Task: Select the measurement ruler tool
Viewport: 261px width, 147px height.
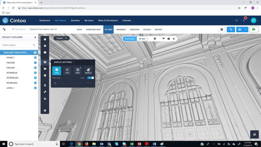Action: point(45,92)
